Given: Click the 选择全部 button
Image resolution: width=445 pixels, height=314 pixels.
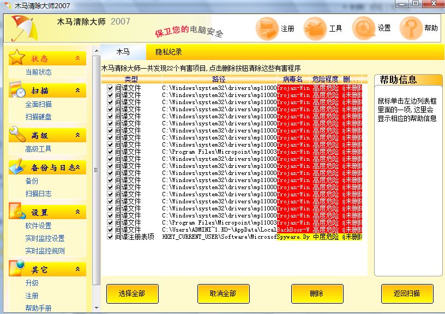Looking at the screenshot, I should 132,293.
